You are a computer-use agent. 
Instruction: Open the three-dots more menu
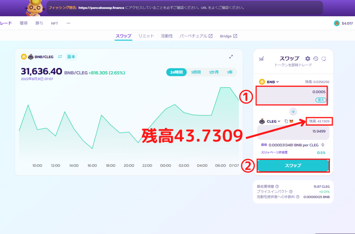coord(68,23)
